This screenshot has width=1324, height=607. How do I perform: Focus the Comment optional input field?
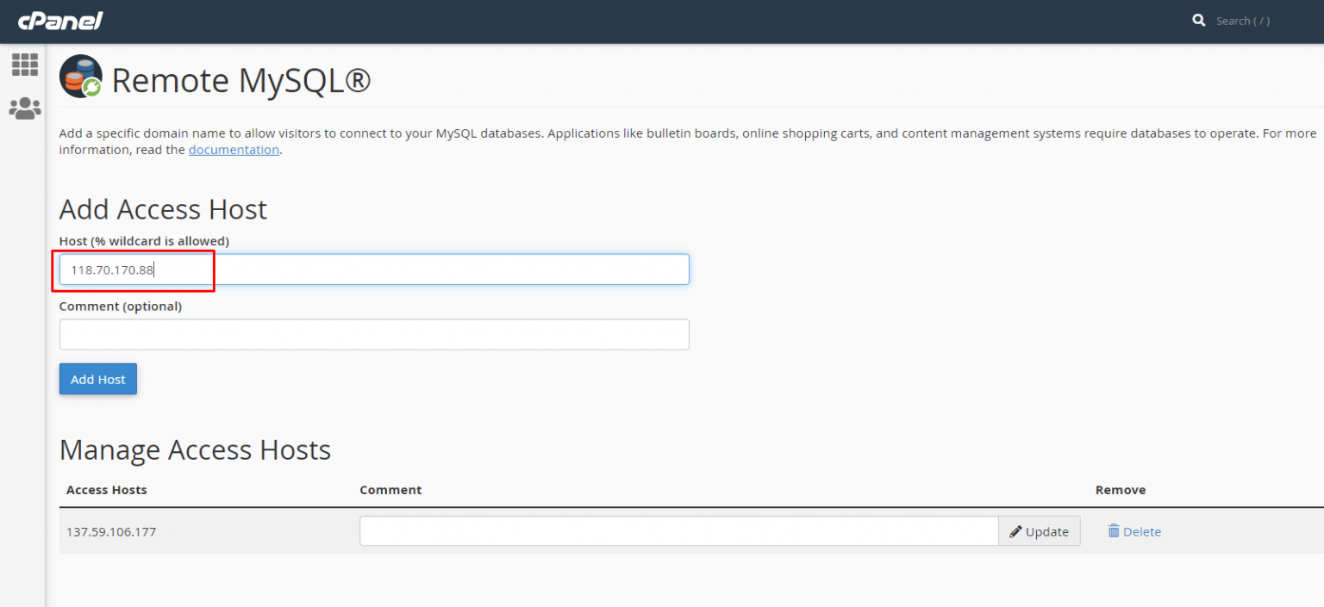tap(374, 334)
